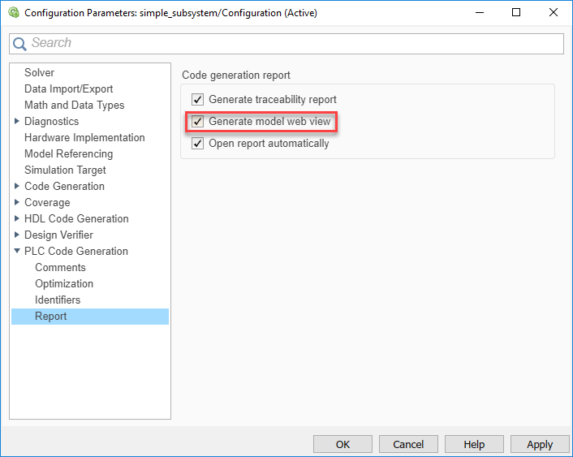The height and width of the screenshot is (457, 573).
Task: Select Comments under PLC Code Generation
Action: pos(60,268)
